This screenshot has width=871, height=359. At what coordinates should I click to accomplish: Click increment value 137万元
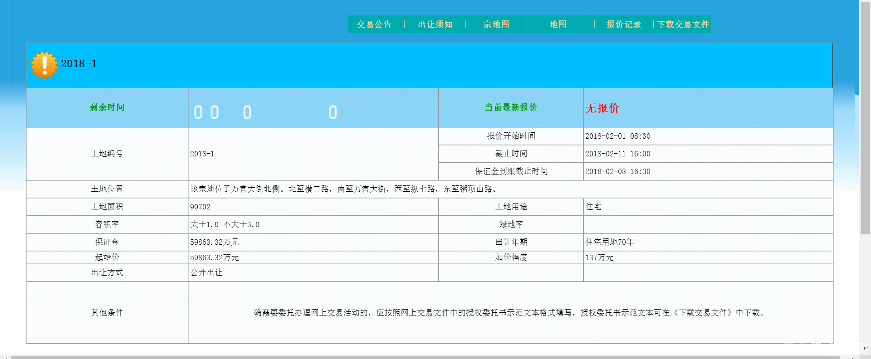pyautogui.click(x=599, y=257)
